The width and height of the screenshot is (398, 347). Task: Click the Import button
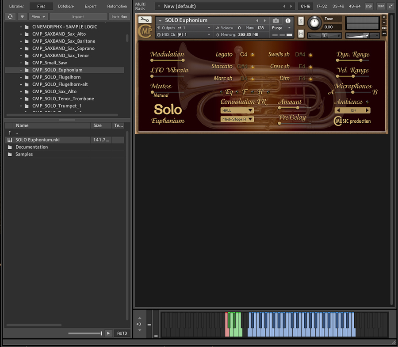78,16
